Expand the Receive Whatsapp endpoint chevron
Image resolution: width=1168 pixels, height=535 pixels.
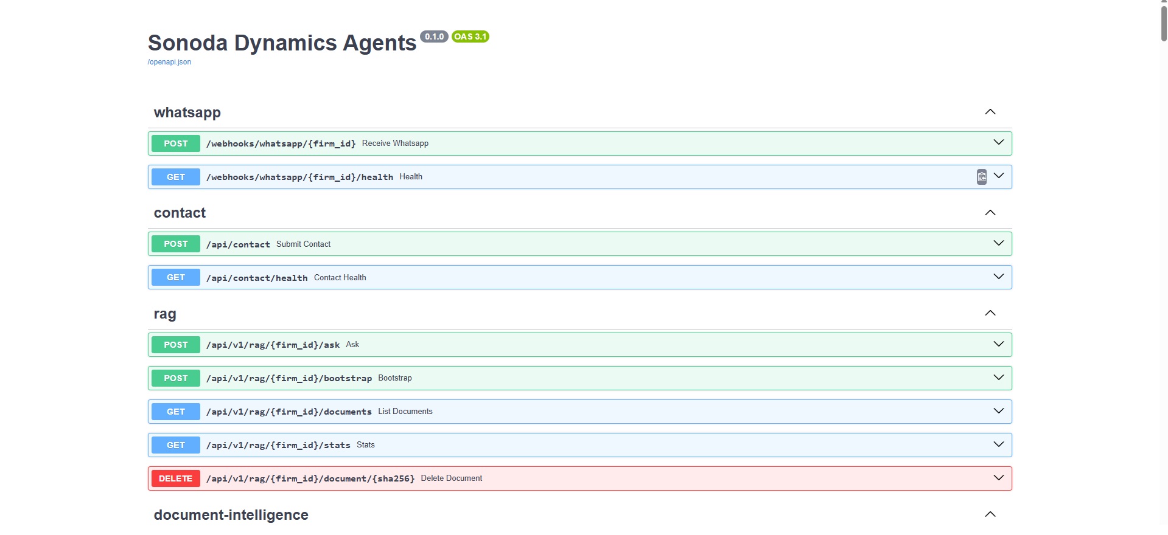pos(999,142)
